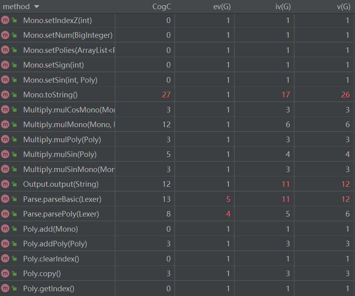Click method icon of Output.output(String)
The width and height of the screenshot is (355, 296).
point(5,184)
